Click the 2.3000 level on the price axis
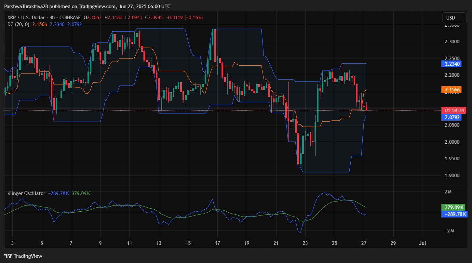The width and height of the screenshot is (472, 263). tap(452, 42)
